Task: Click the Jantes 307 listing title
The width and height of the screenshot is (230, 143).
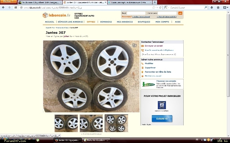Action: point(56,32)
